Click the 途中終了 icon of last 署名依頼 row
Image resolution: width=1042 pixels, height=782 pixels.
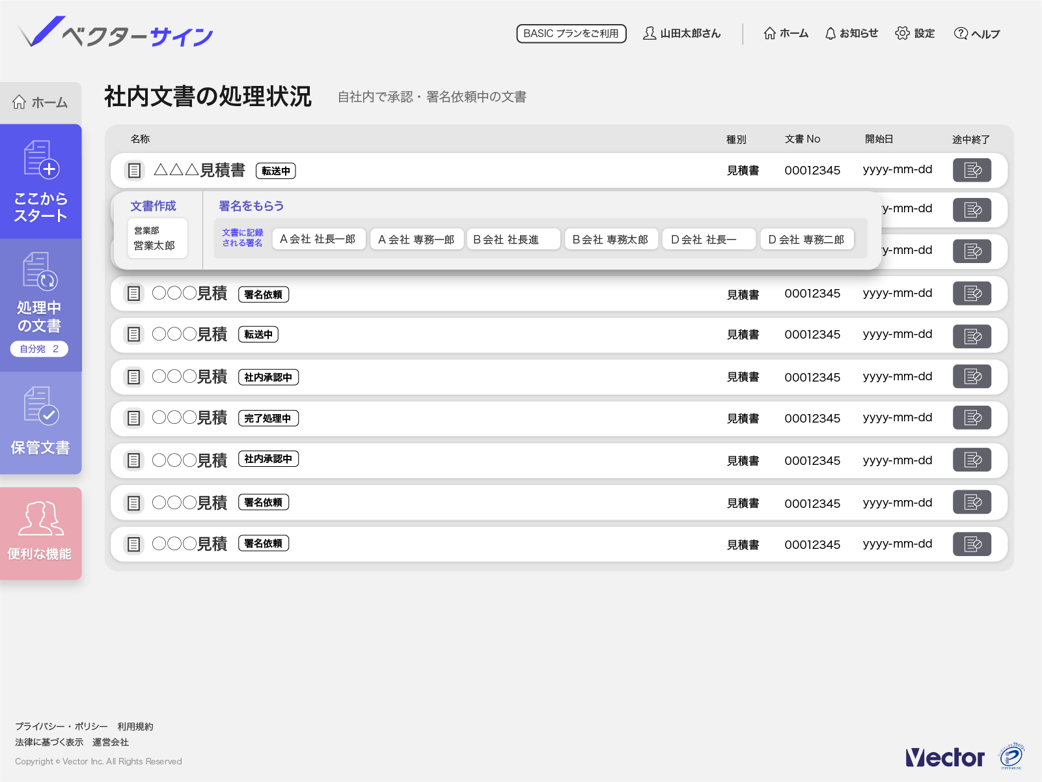click(972, 544)
